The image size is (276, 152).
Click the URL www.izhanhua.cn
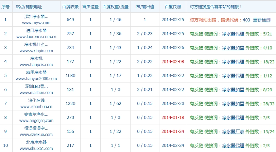(x=36, y=106)
